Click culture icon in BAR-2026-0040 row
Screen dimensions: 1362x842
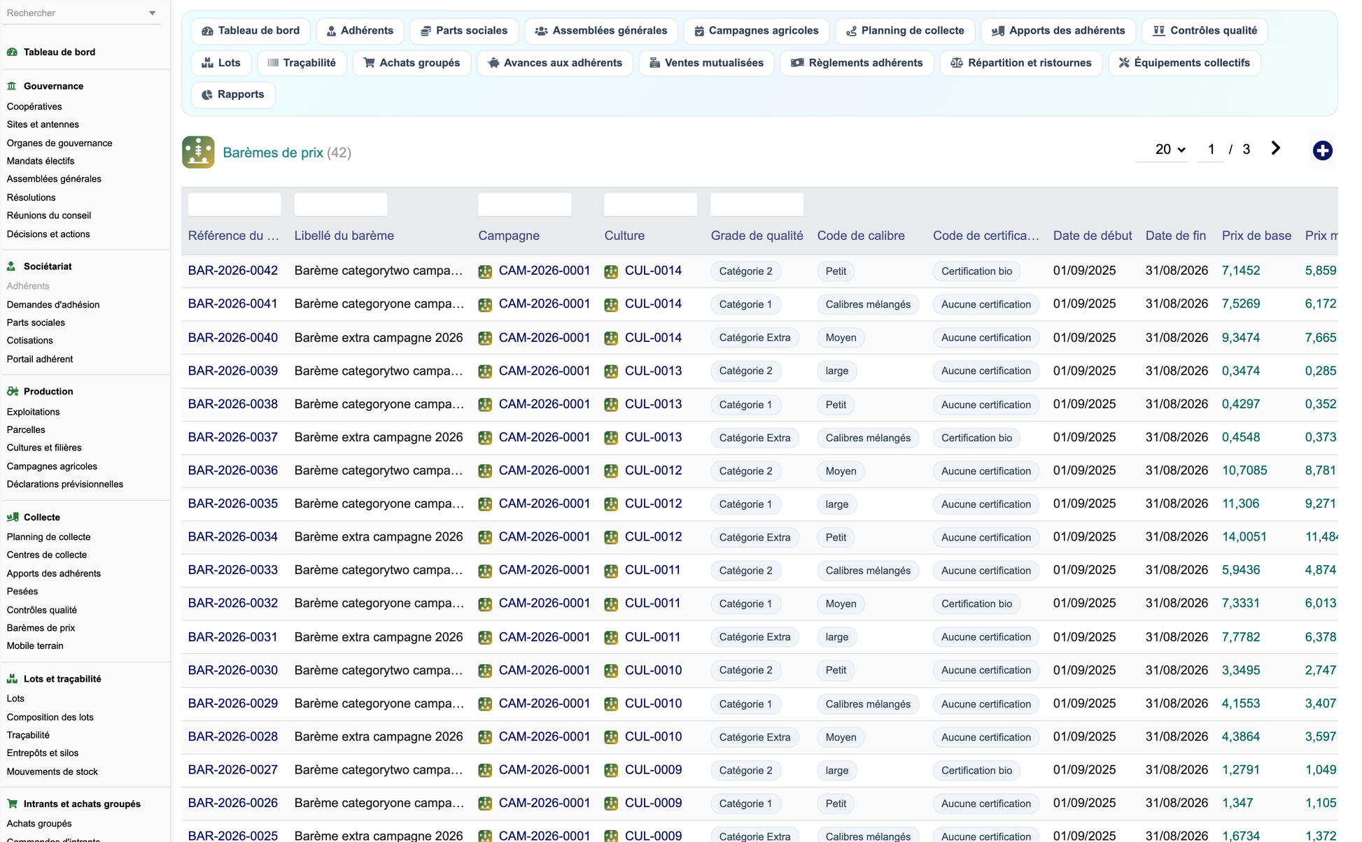pos(611,338)
